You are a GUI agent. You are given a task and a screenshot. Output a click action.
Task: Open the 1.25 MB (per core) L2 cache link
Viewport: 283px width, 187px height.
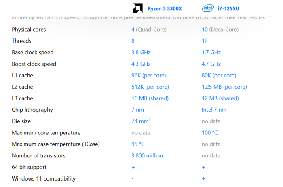(x=224, y=87)
